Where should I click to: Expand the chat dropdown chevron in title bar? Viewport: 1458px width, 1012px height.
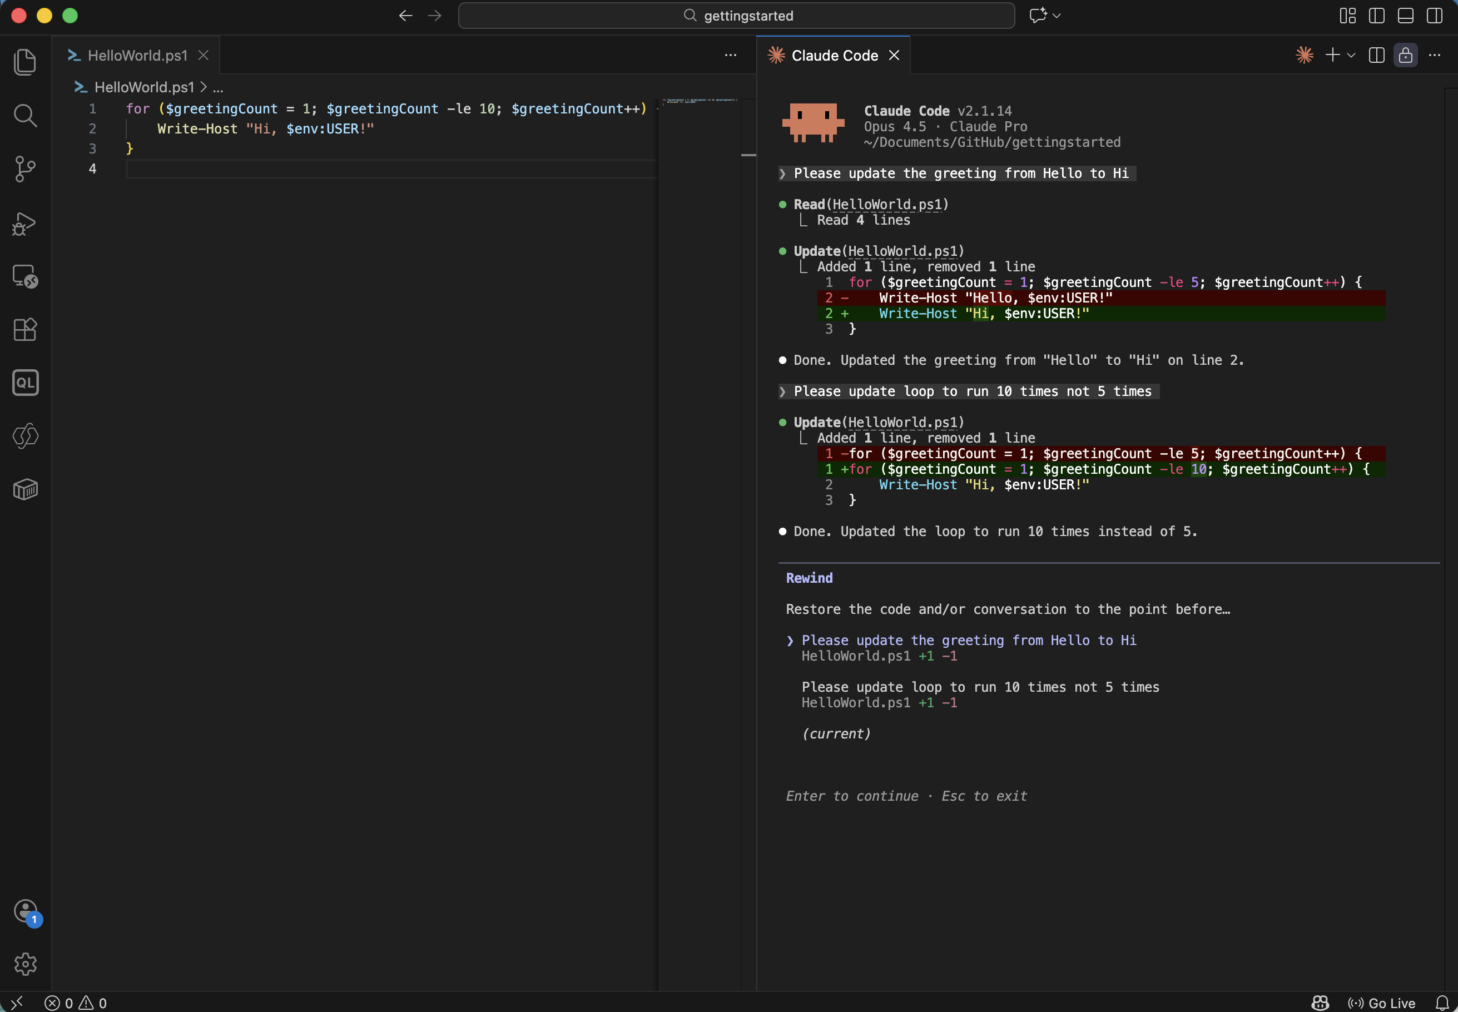click(x=1057, y=15)
